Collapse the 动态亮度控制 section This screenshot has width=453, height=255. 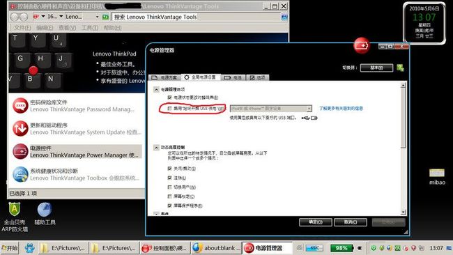pyautogui.click(x=156, y=147)
